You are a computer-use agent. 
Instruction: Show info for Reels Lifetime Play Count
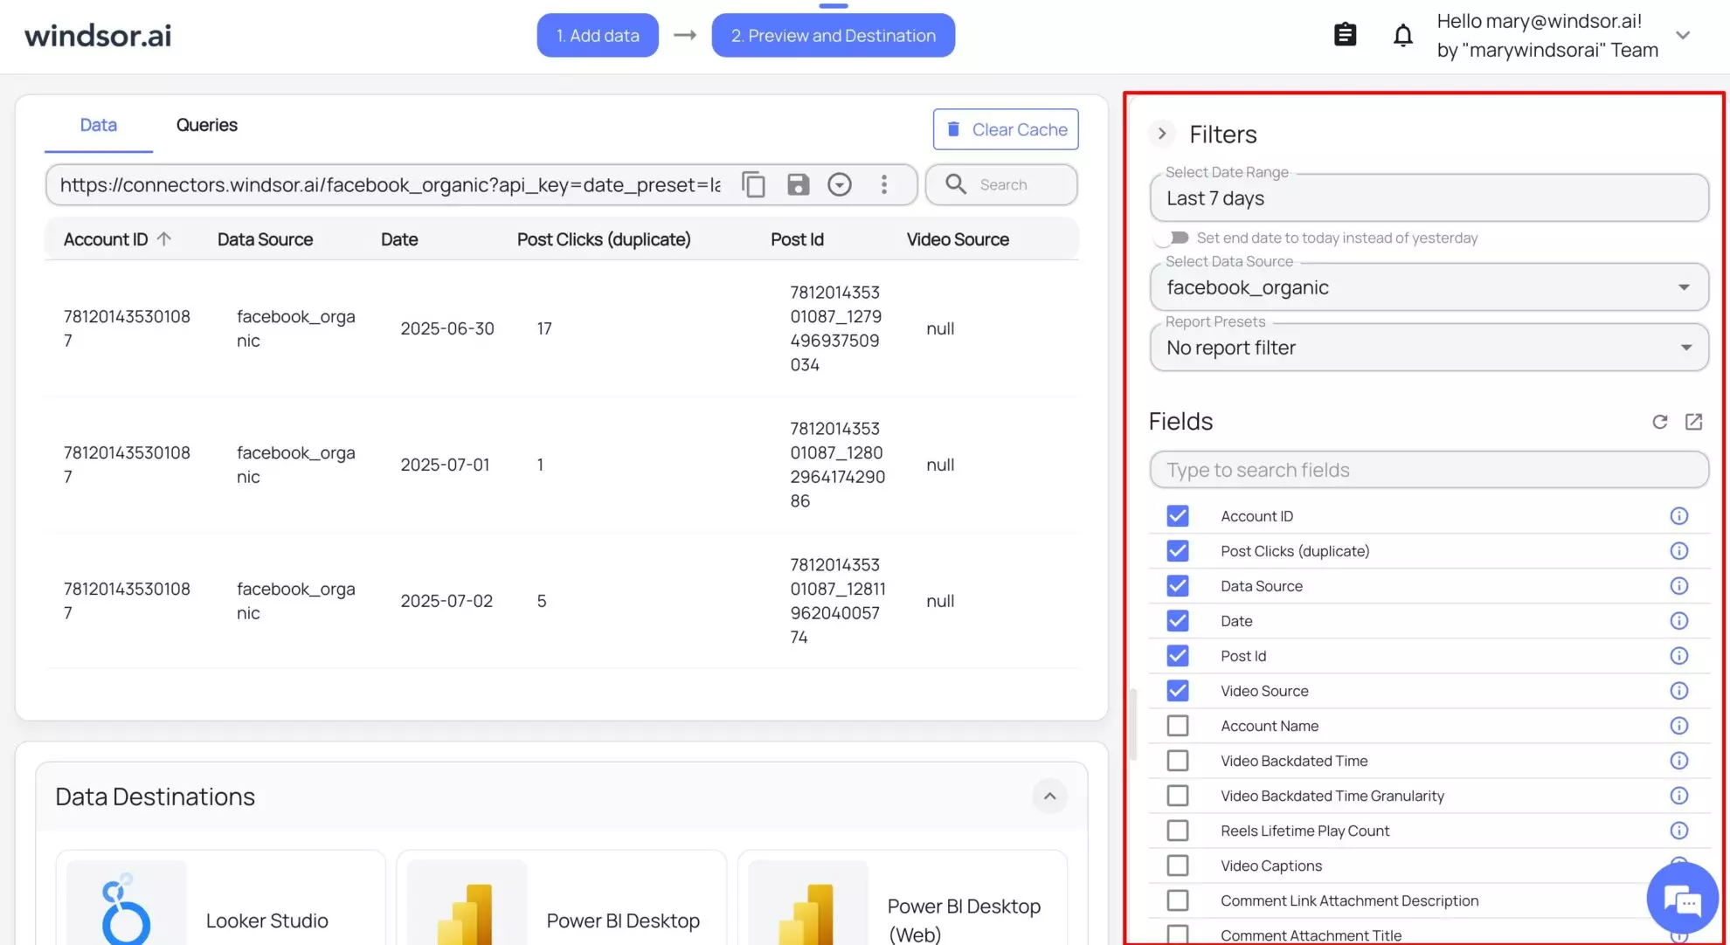coord(1678,831)
